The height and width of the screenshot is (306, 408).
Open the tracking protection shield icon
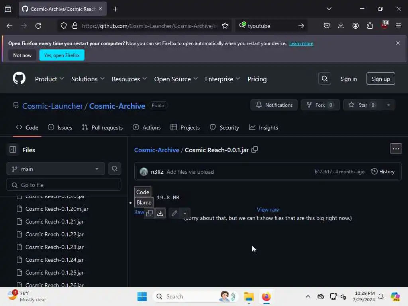pyautogui.click(x=64, y=26)
